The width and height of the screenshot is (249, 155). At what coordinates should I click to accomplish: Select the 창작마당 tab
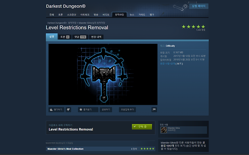tap(119, 15)
